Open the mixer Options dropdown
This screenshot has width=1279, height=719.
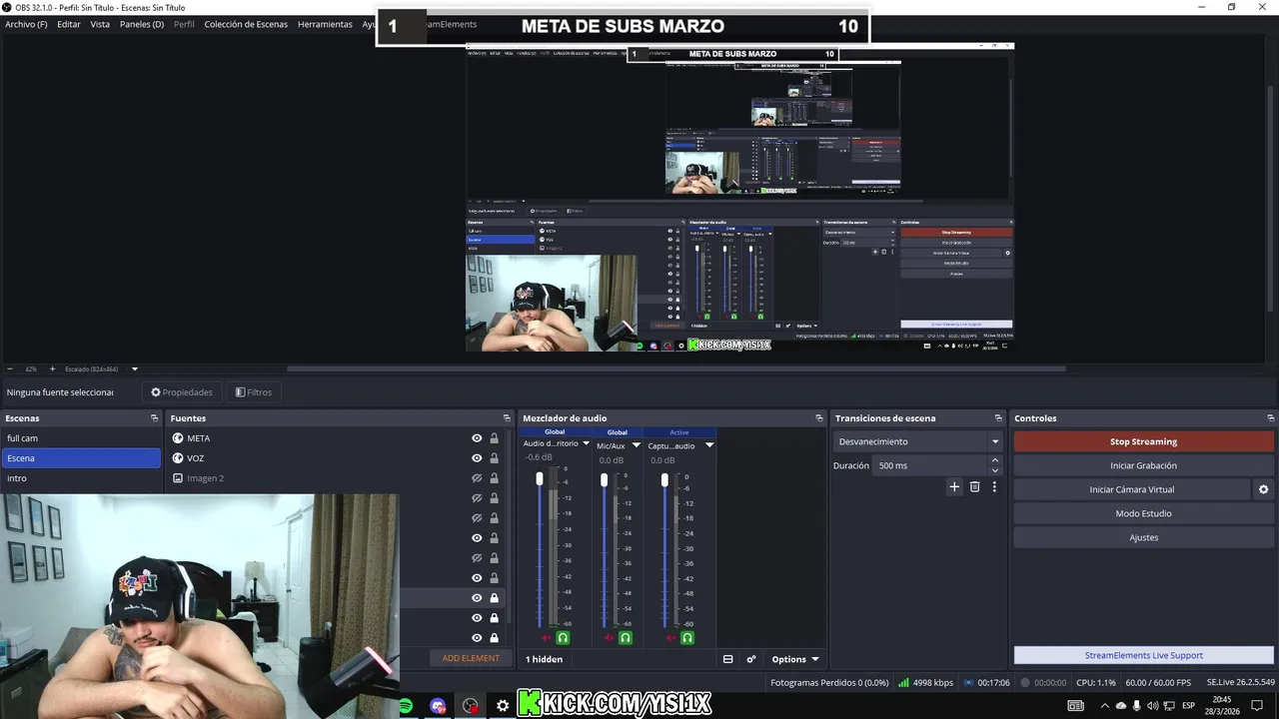tap(795, 659)
